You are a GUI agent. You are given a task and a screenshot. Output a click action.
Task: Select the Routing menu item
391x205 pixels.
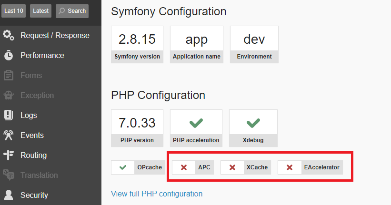coord(33,155)
